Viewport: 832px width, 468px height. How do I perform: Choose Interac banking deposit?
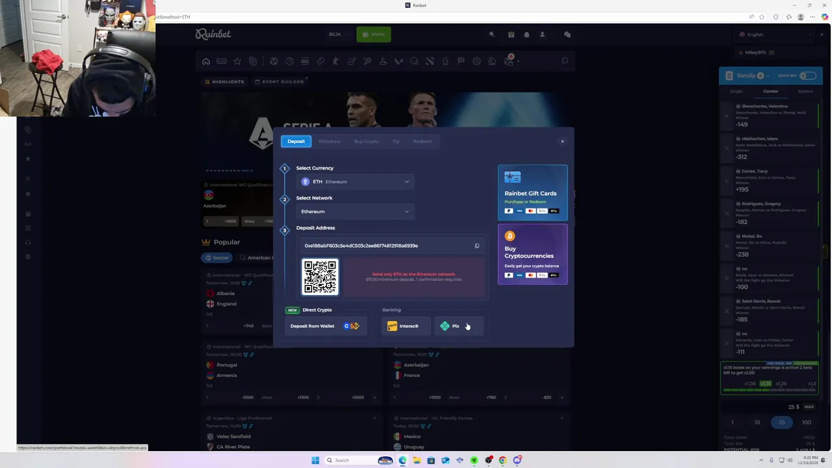point(406,326)
